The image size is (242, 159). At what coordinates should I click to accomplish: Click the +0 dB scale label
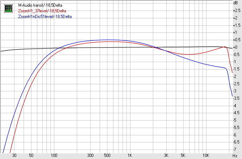pos(235,47)
